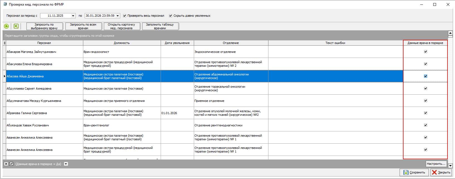Click the 'Сохранить' button
Viewport: 455px width, 179px height.
414,172
